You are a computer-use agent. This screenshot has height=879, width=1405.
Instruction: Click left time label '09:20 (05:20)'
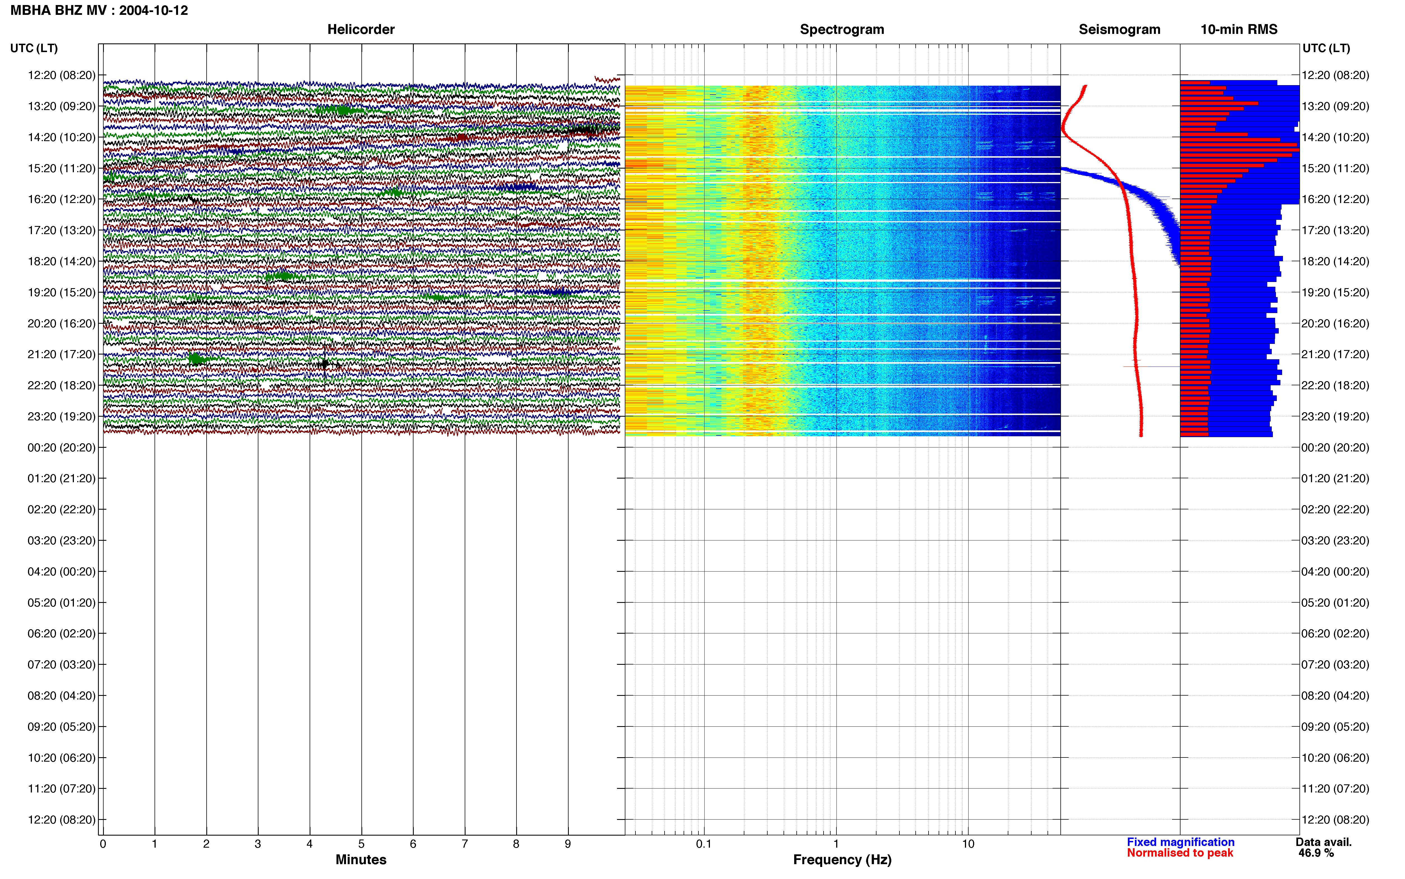tap(62, 727)
